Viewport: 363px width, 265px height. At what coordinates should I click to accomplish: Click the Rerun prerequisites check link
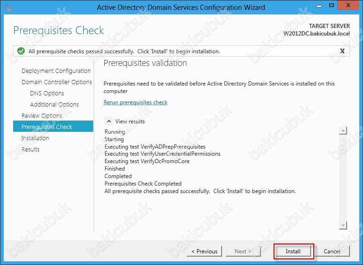pos(135,102)
